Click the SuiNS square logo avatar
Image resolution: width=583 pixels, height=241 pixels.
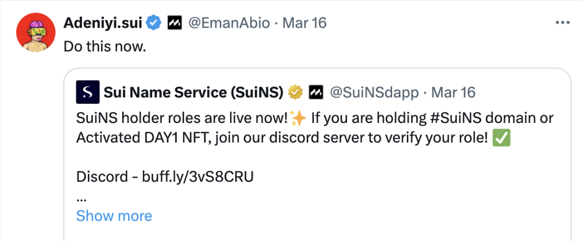[x=87, y=92]
